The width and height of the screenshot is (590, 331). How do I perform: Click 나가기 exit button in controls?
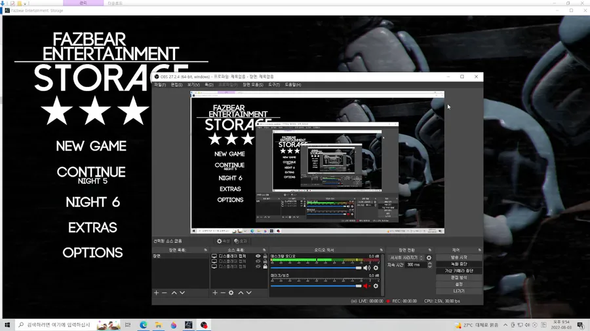pyautogui.click(x=459, y=291)
